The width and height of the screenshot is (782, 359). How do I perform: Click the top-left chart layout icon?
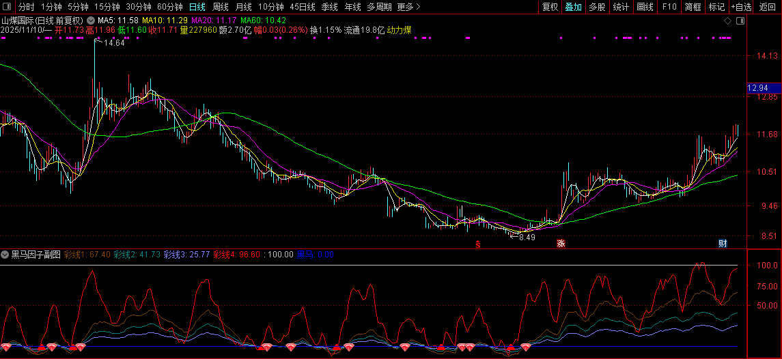(7, 7)
